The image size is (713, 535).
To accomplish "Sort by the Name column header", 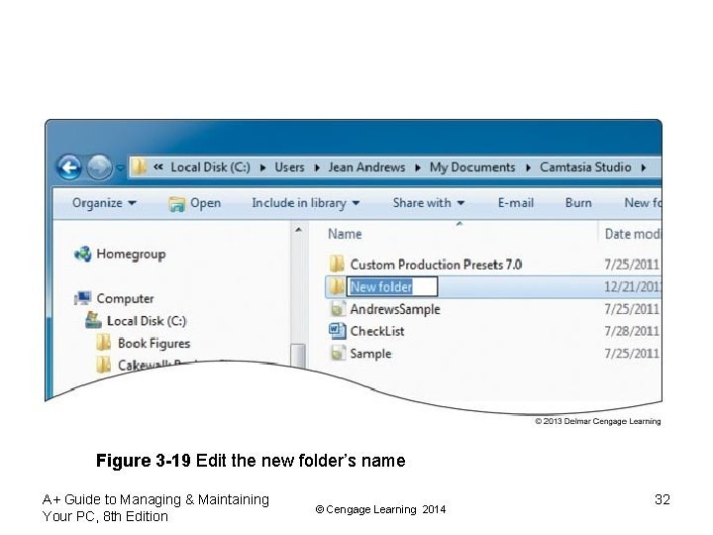I will click(346, 234).
